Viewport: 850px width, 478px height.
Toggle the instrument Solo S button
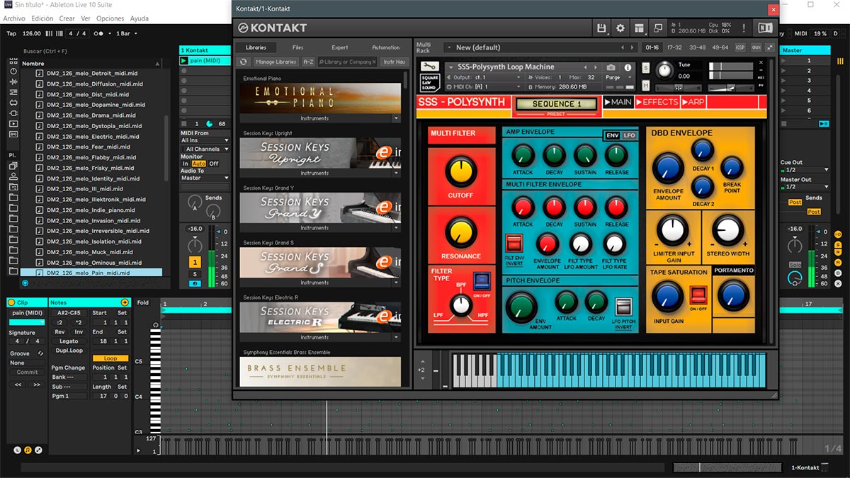645,67
